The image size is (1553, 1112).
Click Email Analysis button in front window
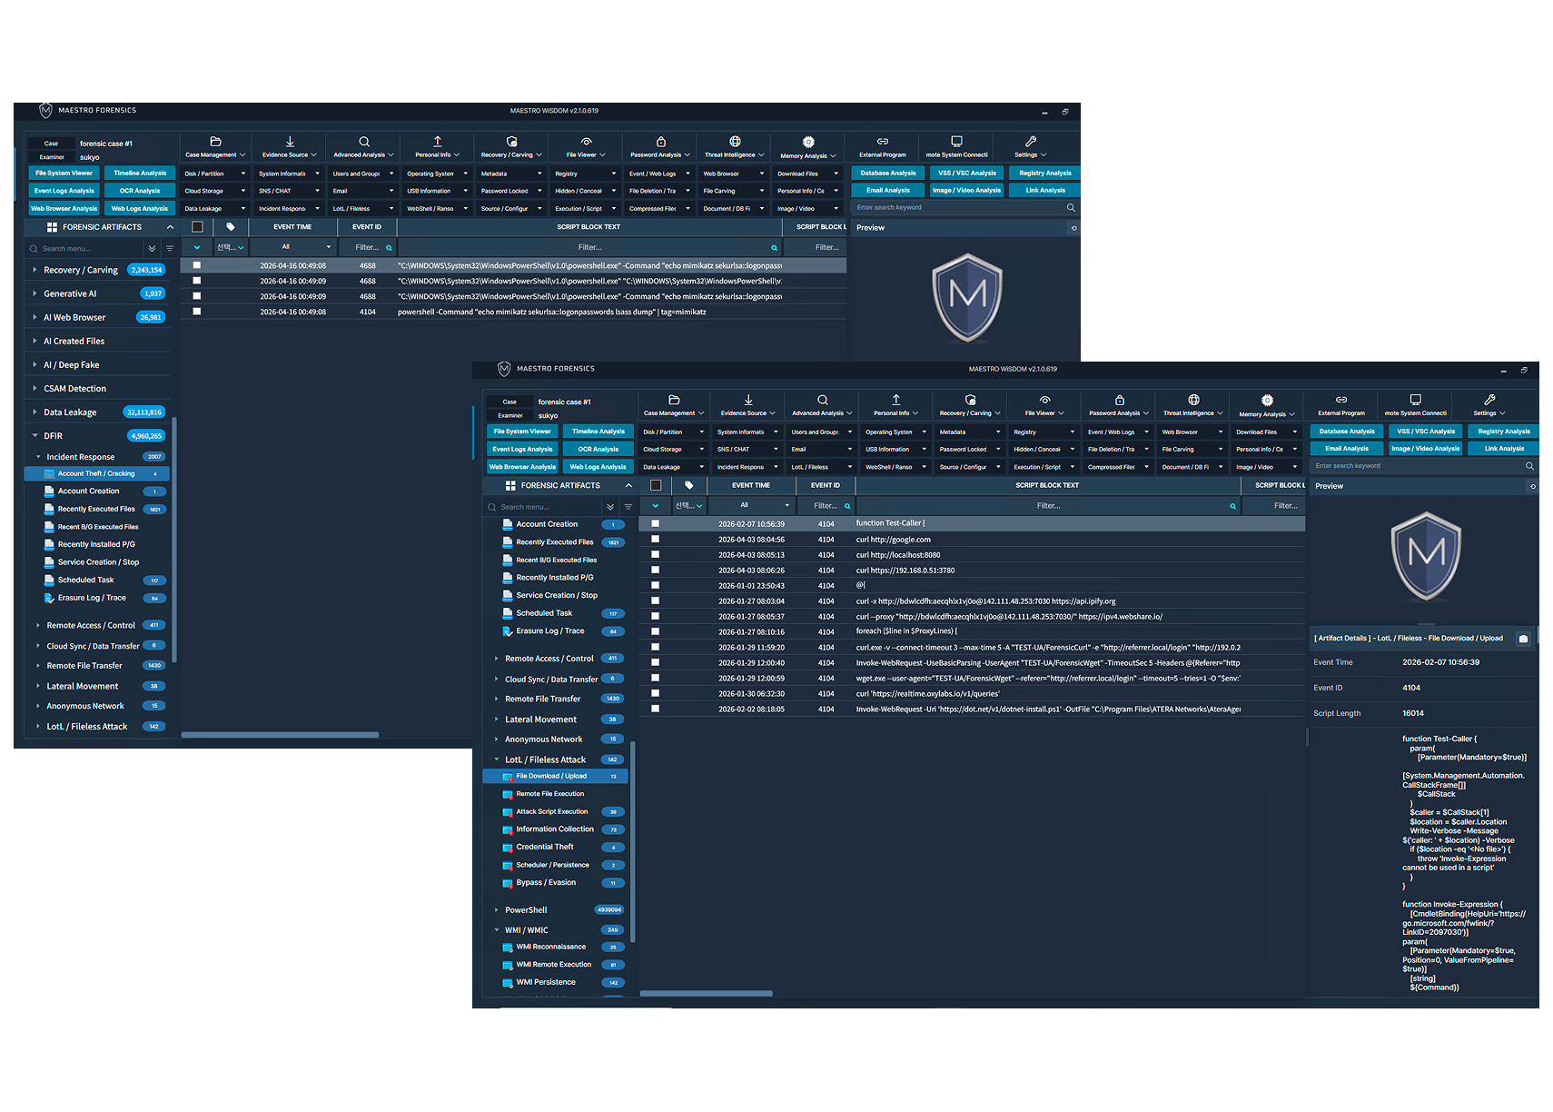pos(1347,449)
